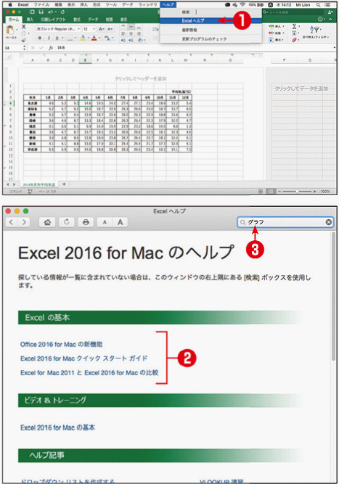Open Excel 2016 for Mac basics link
The width and height of the screenshot is (339, 484).
[57, 427]
